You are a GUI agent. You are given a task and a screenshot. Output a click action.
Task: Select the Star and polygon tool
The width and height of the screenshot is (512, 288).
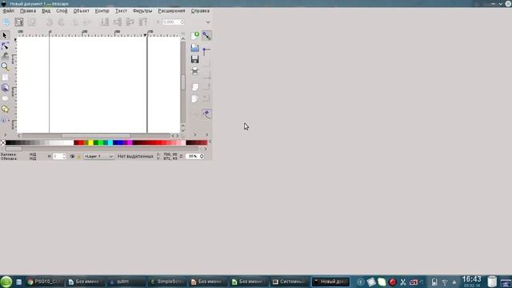[5, 109]
